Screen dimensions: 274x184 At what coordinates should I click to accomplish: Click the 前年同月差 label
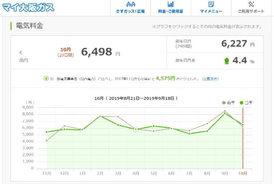[185, 61]
